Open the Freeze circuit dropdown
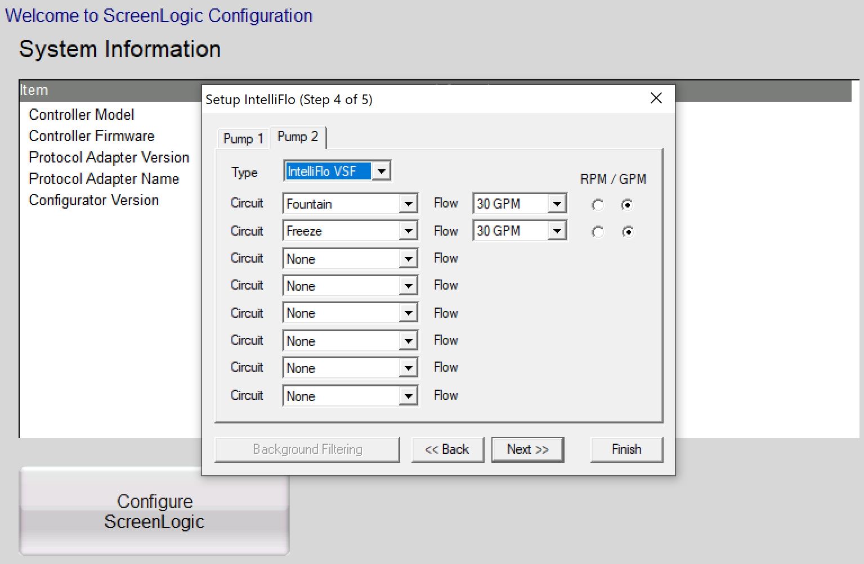 tap(408, 231)
